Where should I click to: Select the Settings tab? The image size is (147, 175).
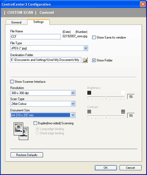(x=39, y=22)
